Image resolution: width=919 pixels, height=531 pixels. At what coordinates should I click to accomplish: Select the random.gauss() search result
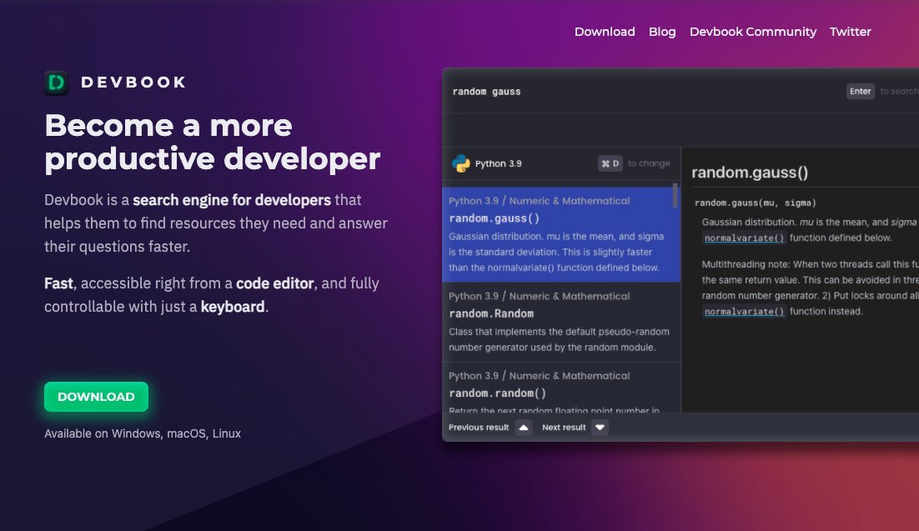[560, 234]
